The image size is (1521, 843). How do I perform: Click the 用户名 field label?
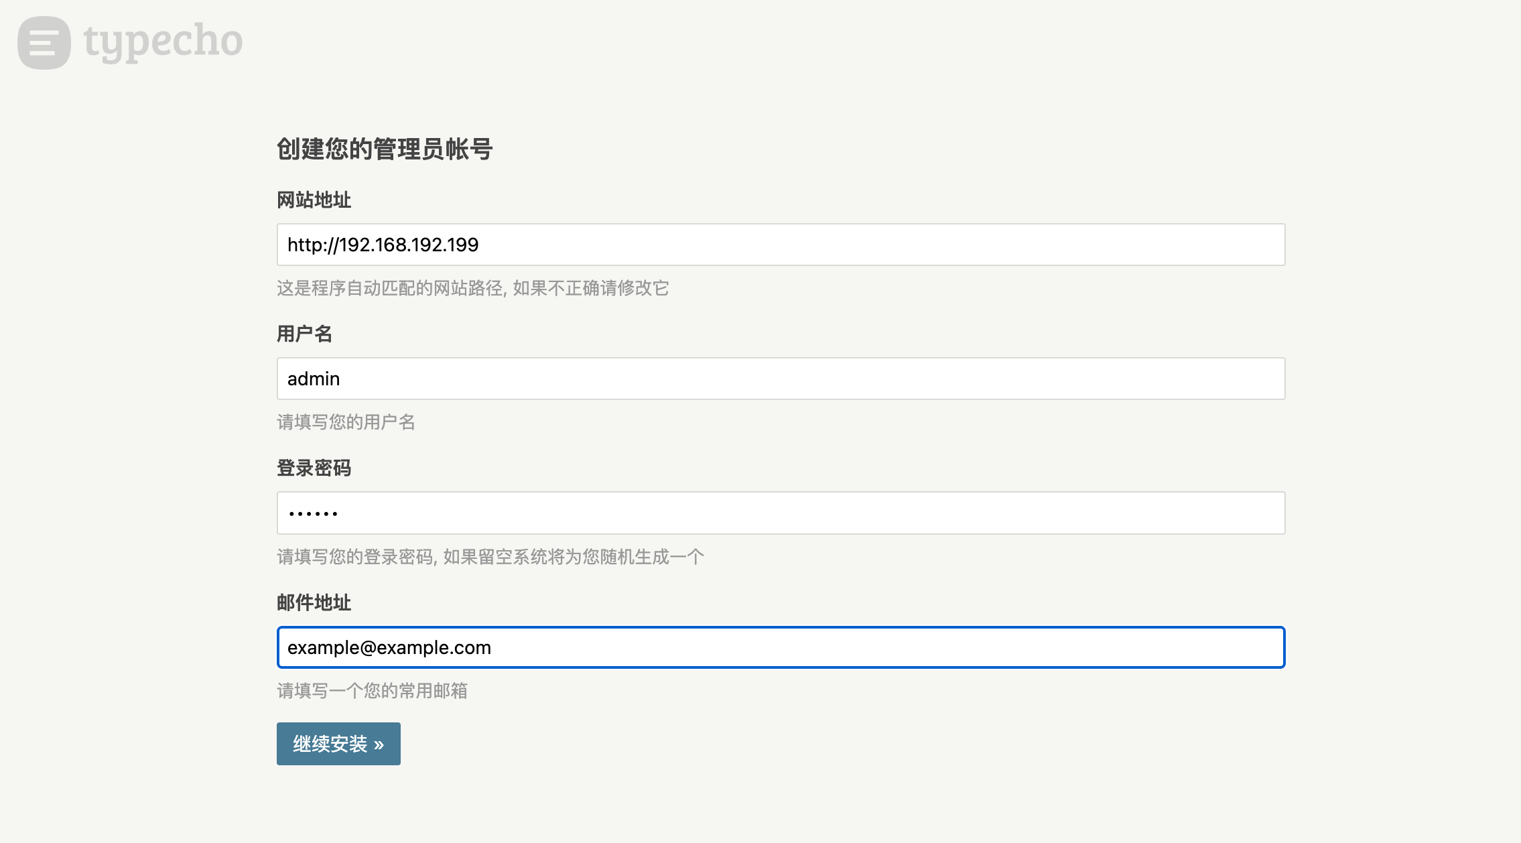tap(304, 334)
